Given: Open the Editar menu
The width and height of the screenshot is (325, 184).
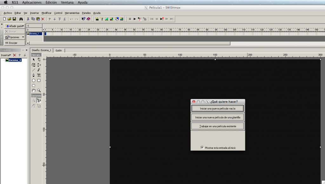Looking at the screenshot, I should (x=18, y=13).
